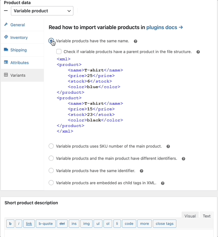Image resolution: width=218 pixels, height=237 pixels.
Task: Switch to the Visual editor tab
Action: pos(190,216)
